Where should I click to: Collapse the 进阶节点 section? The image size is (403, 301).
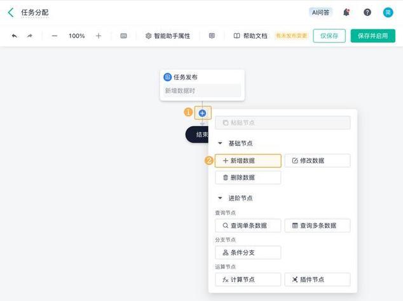click(x=220, y=198)
